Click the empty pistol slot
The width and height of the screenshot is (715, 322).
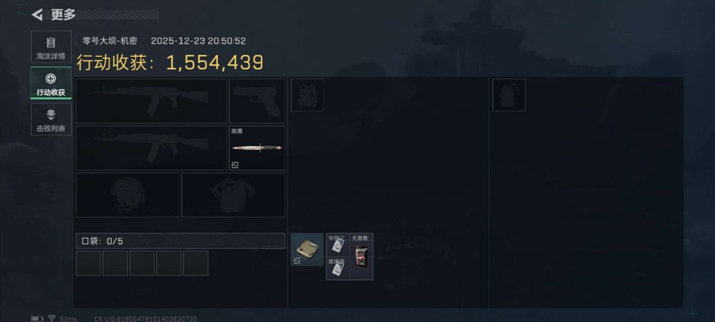click(x=257, y=101)
